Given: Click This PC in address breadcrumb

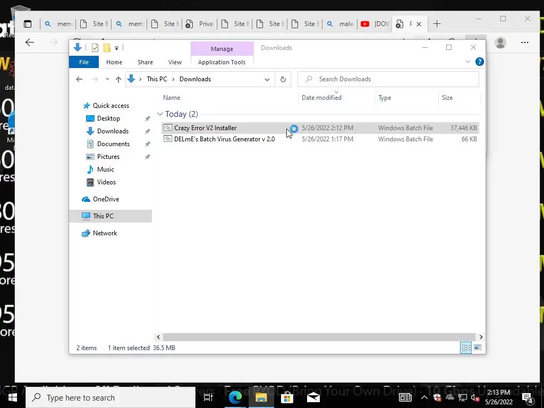Looking at the screenshot, I should pos(157,79).
